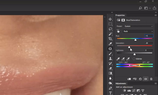View previous state of adjustment
158x95 pixels.
pyautogui.click(x=135, y=79)
